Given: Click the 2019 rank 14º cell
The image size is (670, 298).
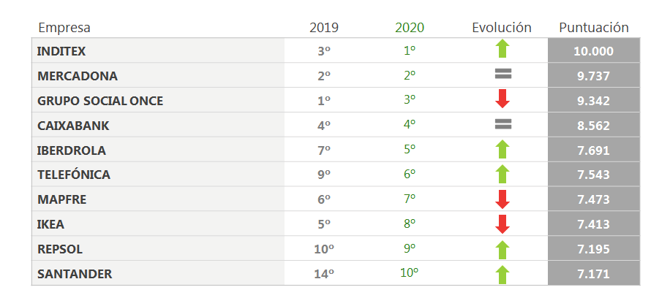Looking at the screenshot, I should click(x=324, y=274).
